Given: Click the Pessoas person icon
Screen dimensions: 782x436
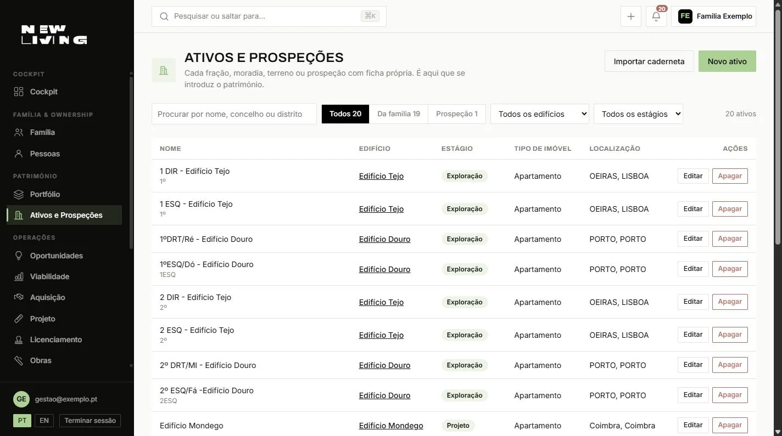Looking at the screenshot, I should coord(19,154).
